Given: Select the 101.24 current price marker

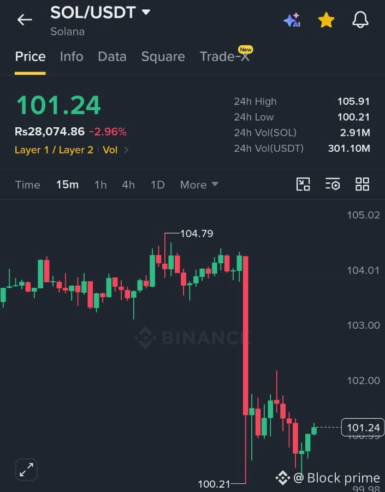Looking at the screenshot, I should tap(363, 428).
